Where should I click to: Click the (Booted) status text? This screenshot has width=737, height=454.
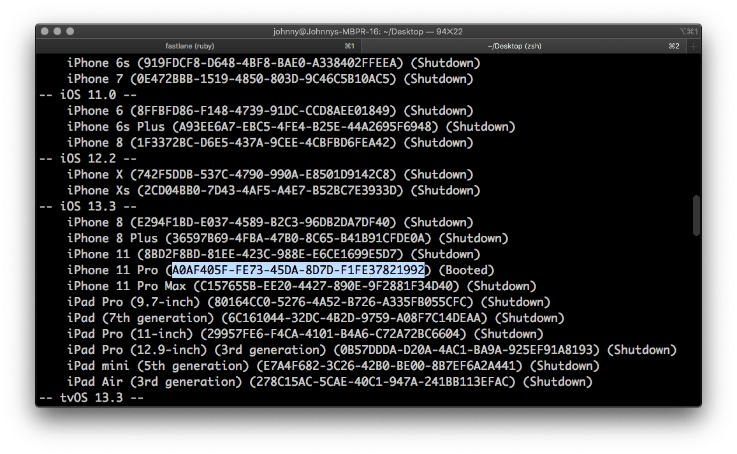point(466,270)
